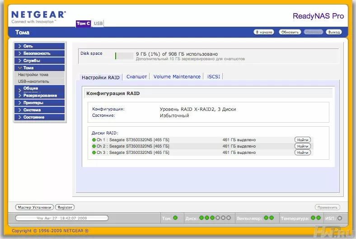Click the grey ИБП UPS status indicator
This screenshot has height=239, width=356.
[x=340, y=218]
